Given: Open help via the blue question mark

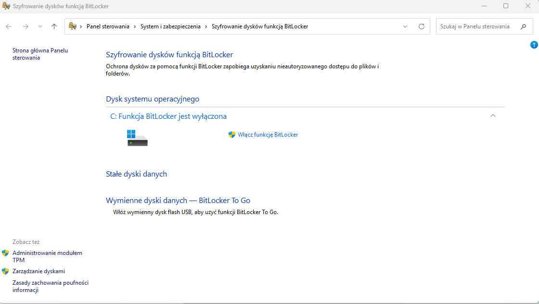Looking at the screenshot, I should [534, 45].
